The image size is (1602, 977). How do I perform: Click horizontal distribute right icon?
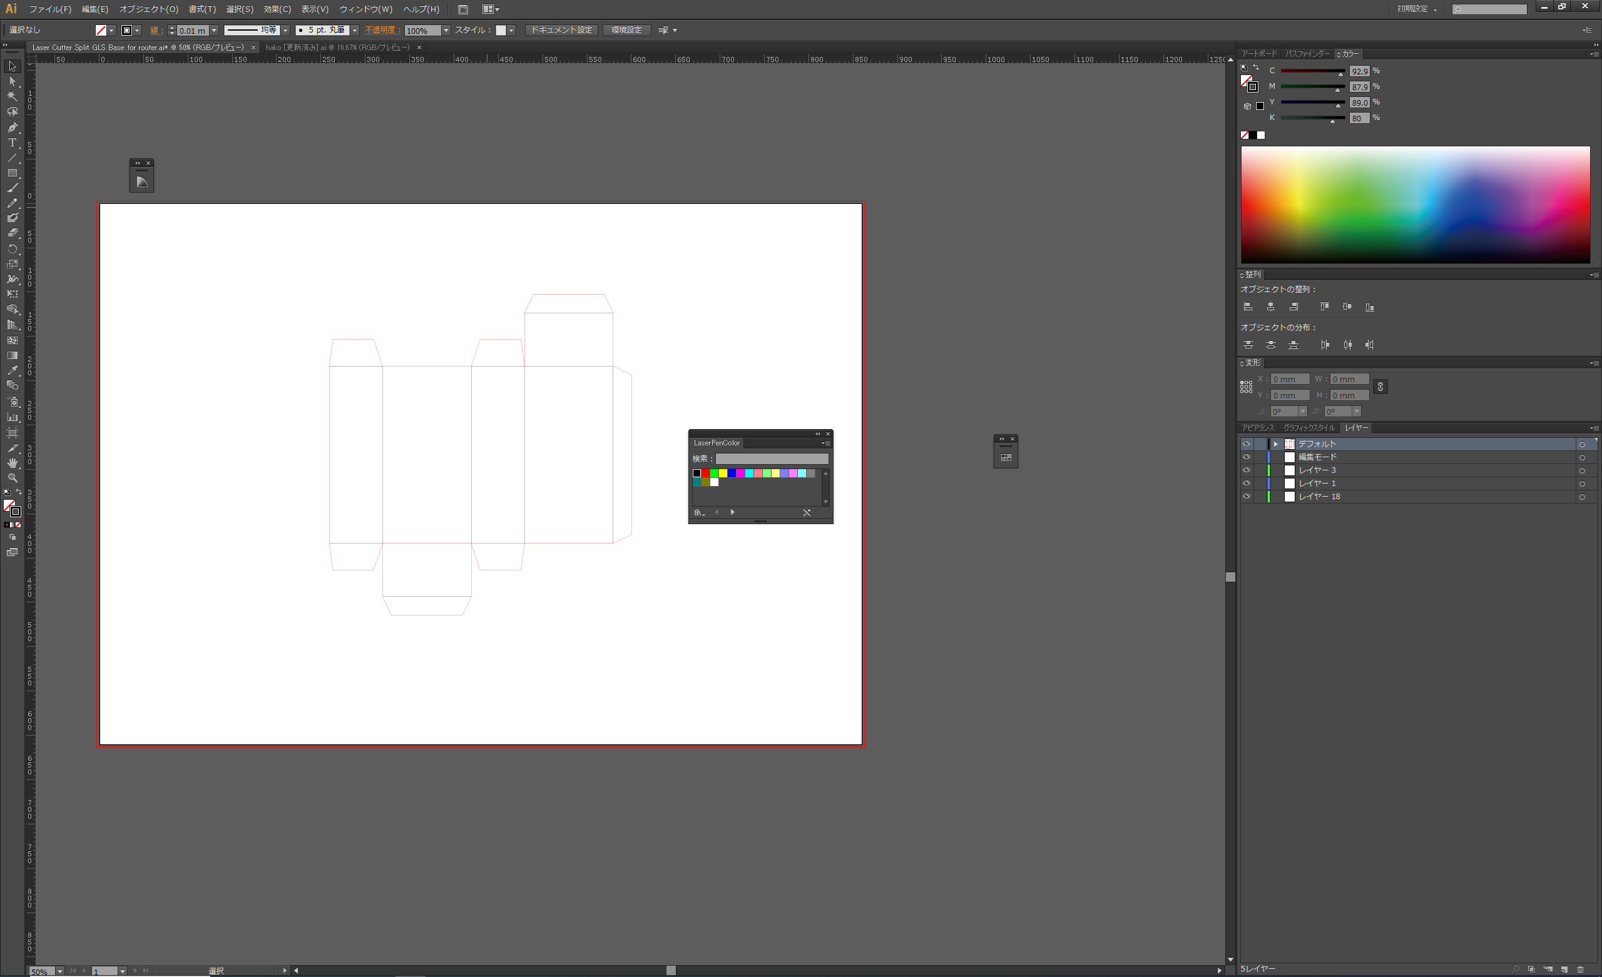tap(1370, 345)
